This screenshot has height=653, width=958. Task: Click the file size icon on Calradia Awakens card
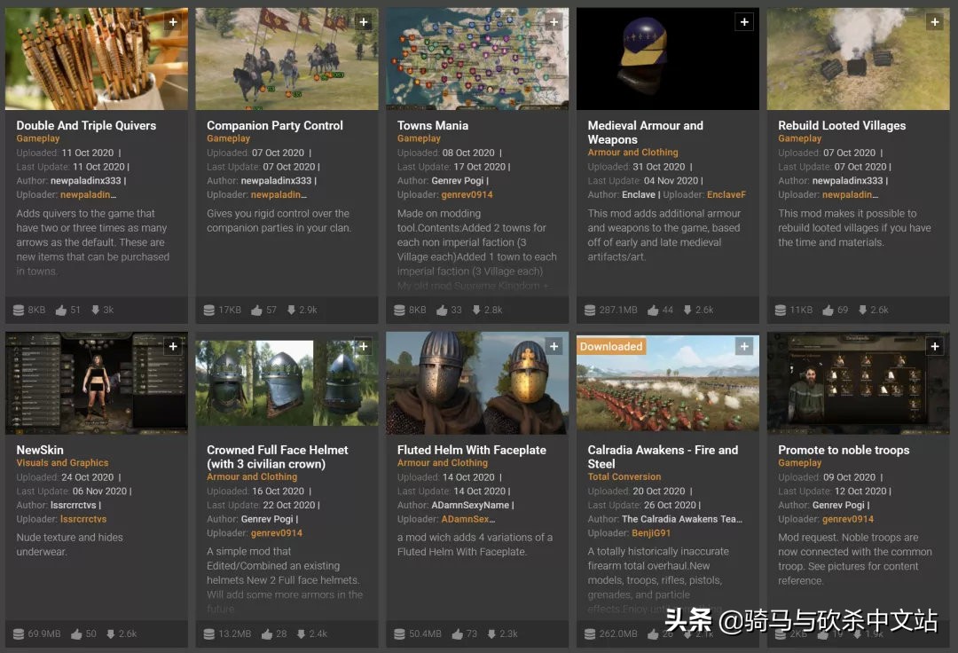coord(589,633)
